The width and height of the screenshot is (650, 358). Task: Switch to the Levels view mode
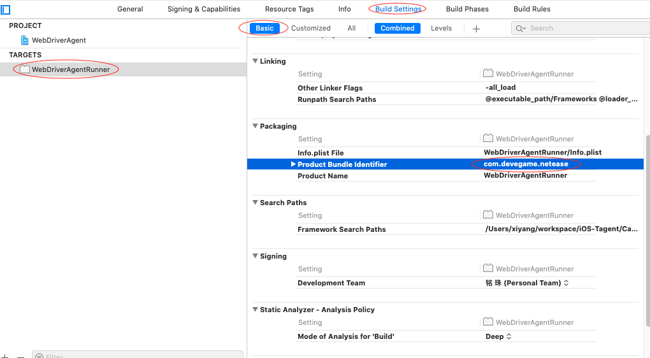click(x=441, y=28)
